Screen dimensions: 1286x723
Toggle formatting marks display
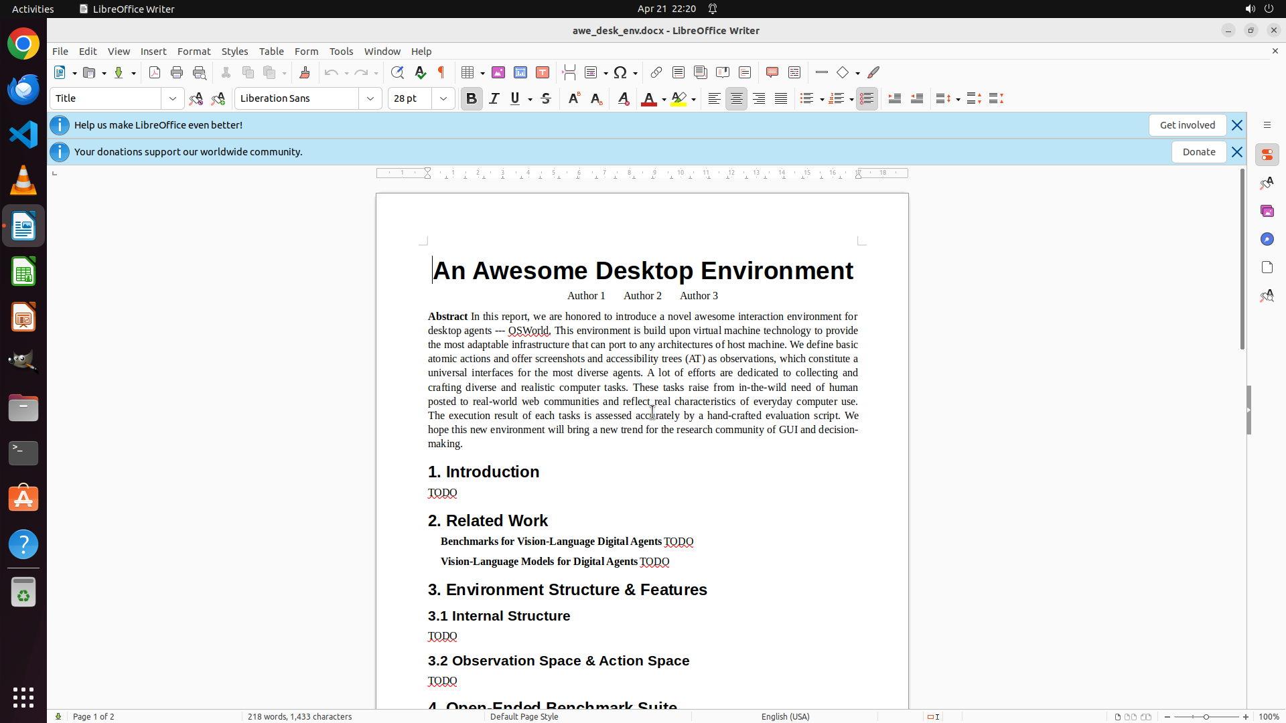click(x=441, y=72)
